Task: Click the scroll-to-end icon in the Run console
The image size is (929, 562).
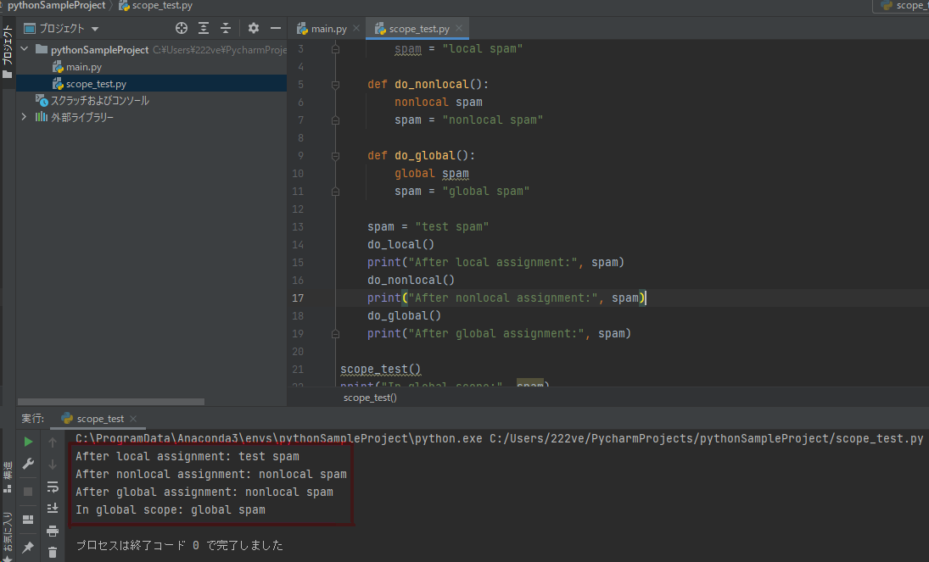Action: point(53,508)
